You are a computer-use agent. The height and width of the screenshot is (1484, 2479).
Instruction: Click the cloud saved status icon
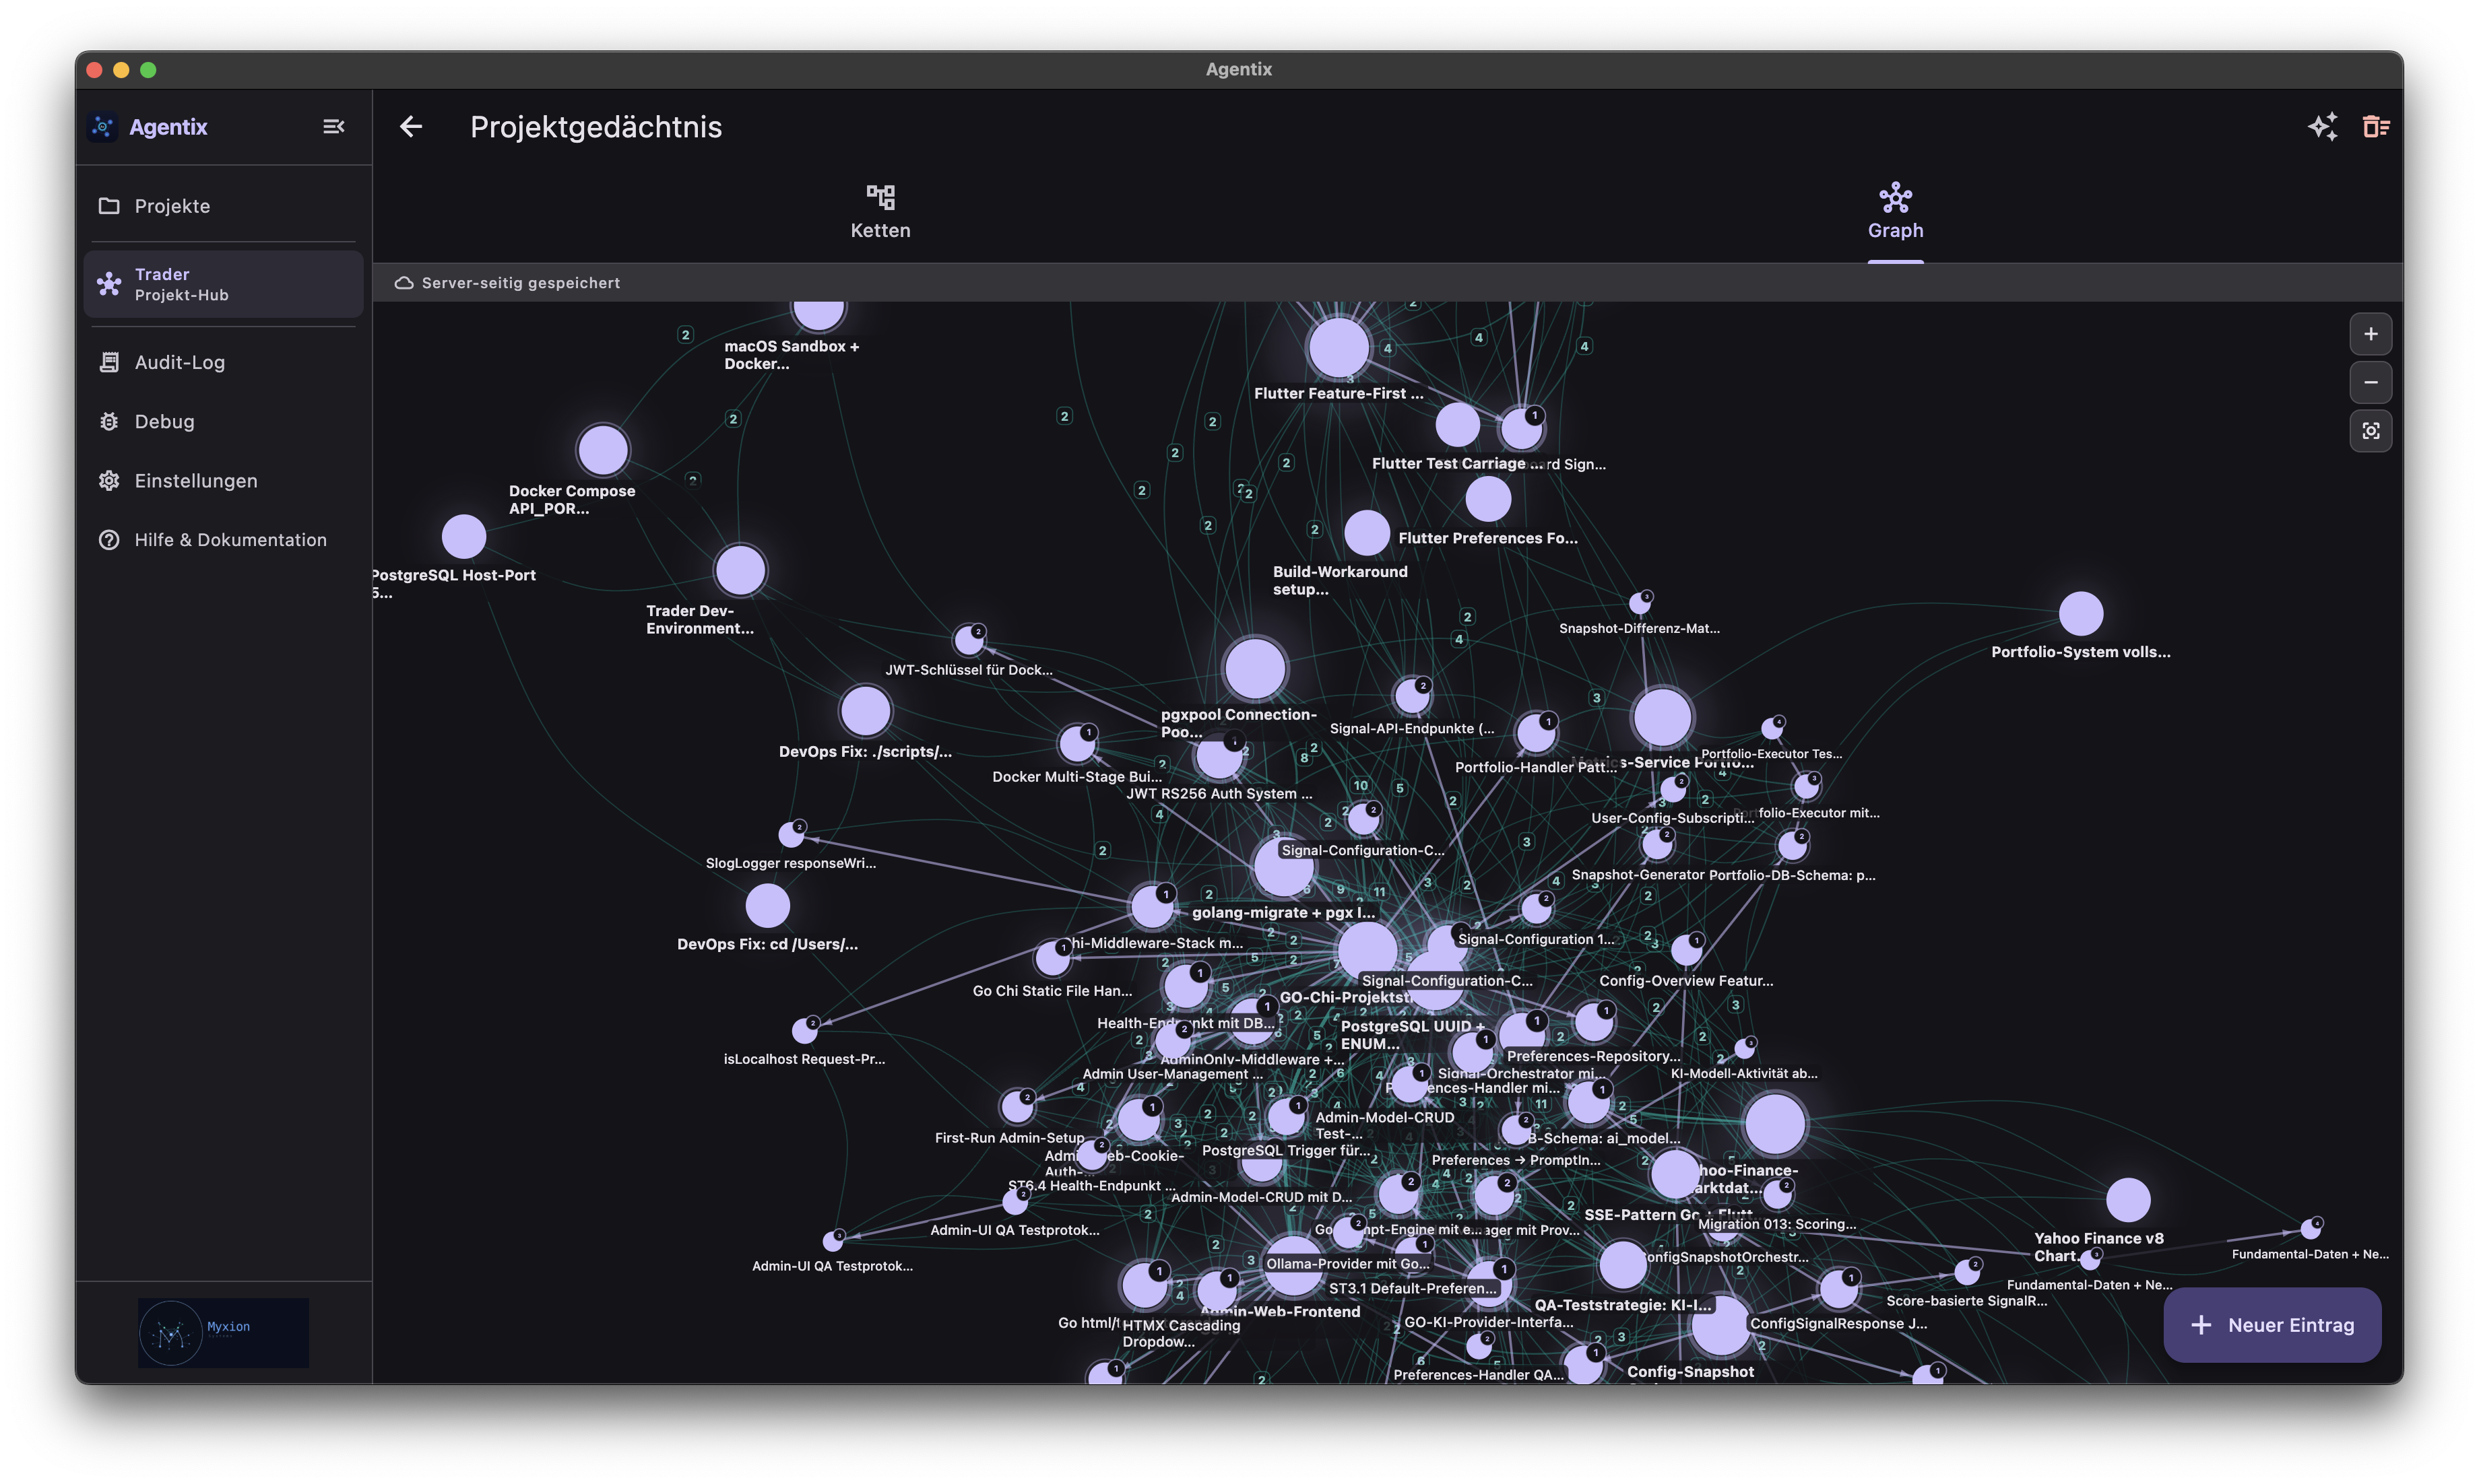coord(404,283)
